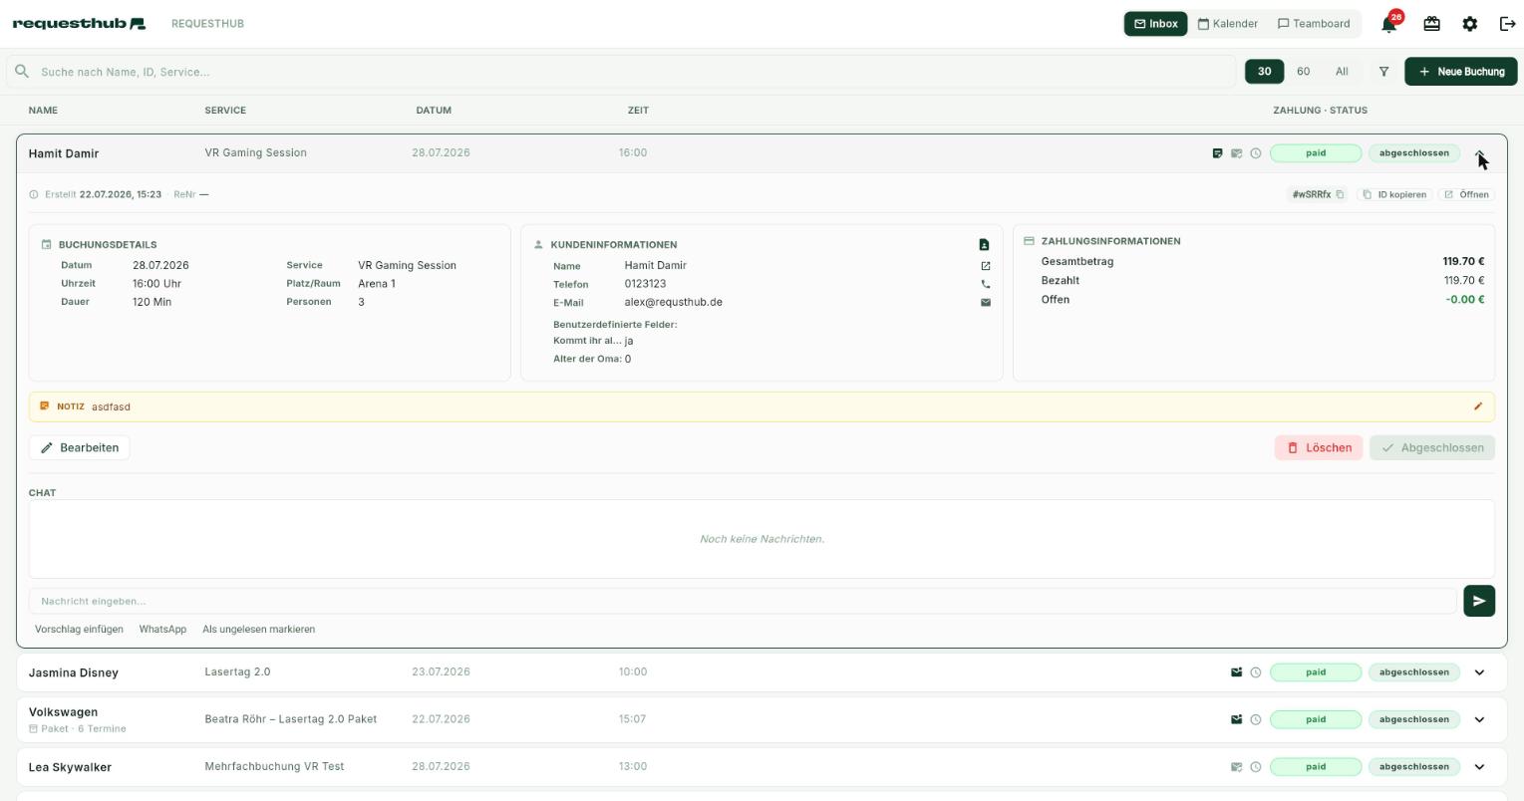
Task: Click the Jasmina Disney name
Action: click(74, 672)
